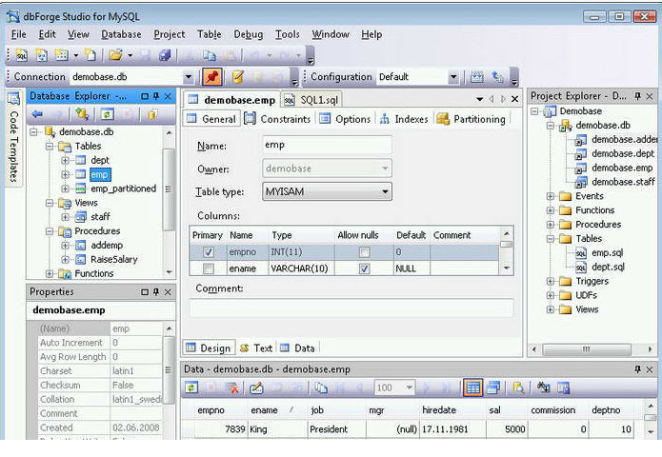Switch to grid view in Data toolbar

point(472,387)
